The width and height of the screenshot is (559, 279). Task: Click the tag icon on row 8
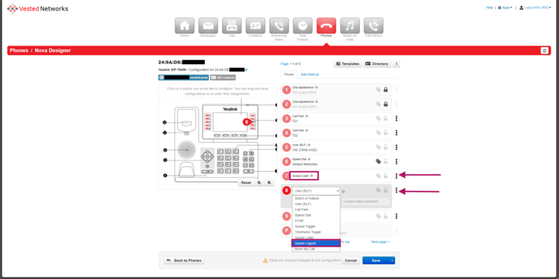[378, 190]
